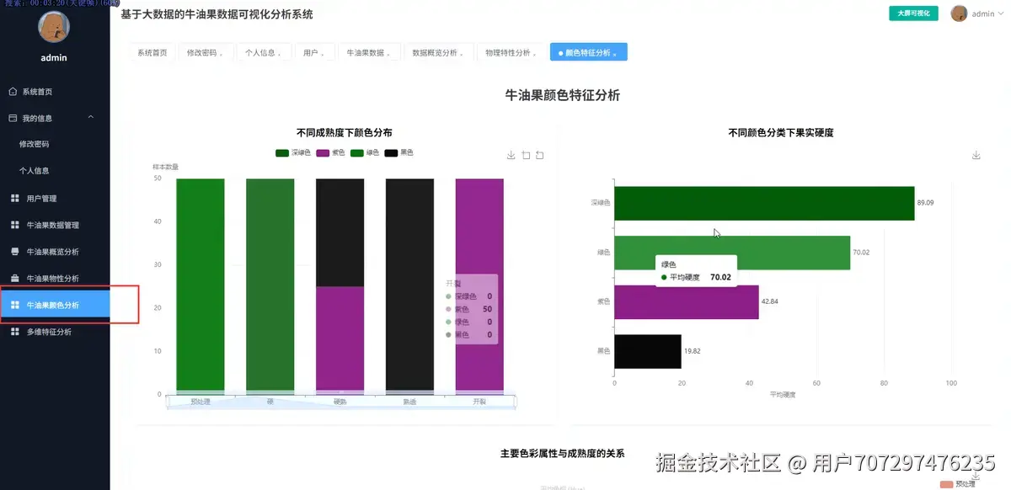Click the 大屏可视化 button
1011x490 pixels.
point(912,13)
